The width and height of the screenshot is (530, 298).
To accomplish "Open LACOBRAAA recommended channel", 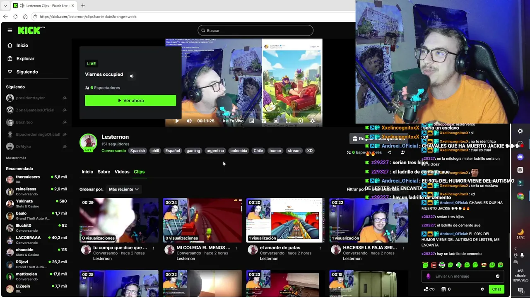I will (36, 240).
